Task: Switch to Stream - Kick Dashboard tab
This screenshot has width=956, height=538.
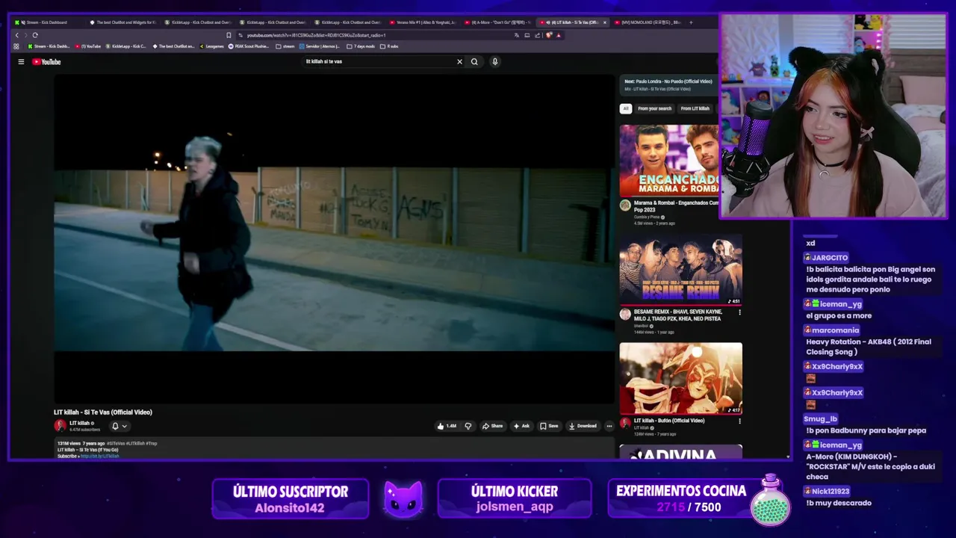Action: click(x=45, y=22)
